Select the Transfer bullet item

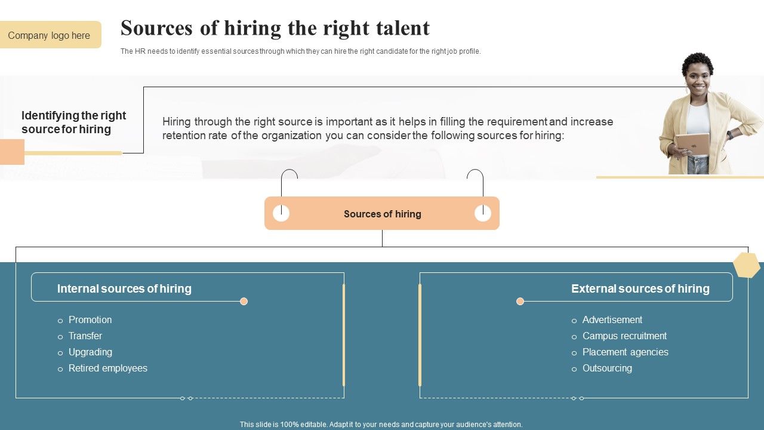coord(85,336)
